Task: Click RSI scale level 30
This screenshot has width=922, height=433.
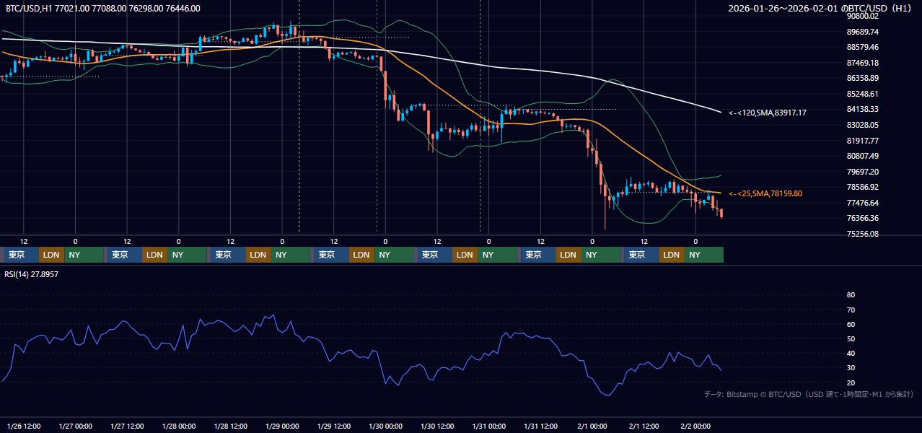Action: click(x=851, y=368)
